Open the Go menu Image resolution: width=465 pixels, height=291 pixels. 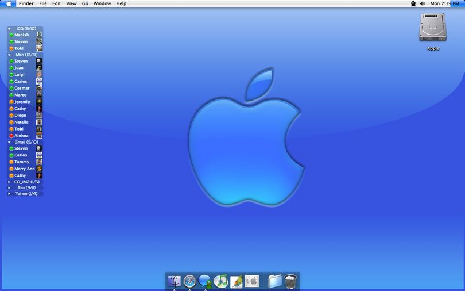[x=85, y=3]
